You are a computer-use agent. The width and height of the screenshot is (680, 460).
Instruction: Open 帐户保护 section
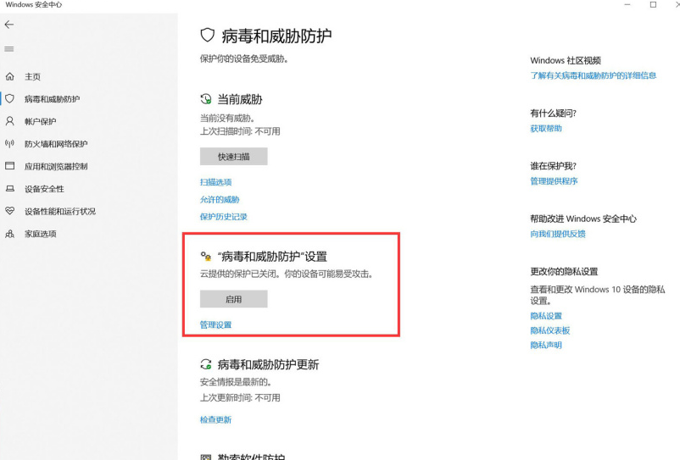(x=41, y=122)
